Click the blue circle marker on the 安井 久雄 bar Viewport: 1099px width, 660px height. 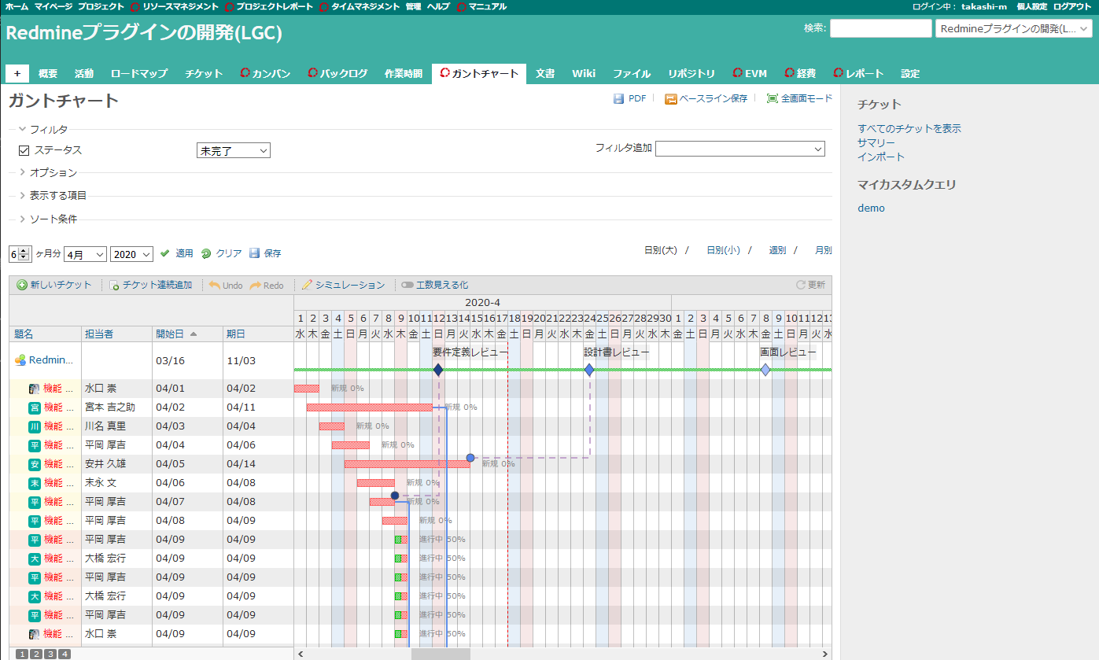click(470, 457)
